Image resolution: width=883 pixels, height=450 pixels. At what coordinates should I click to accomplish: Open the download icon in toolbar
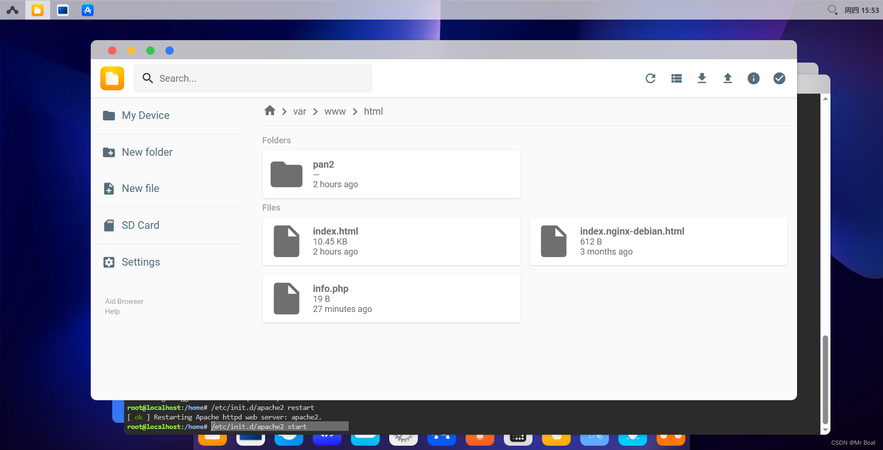702,78
